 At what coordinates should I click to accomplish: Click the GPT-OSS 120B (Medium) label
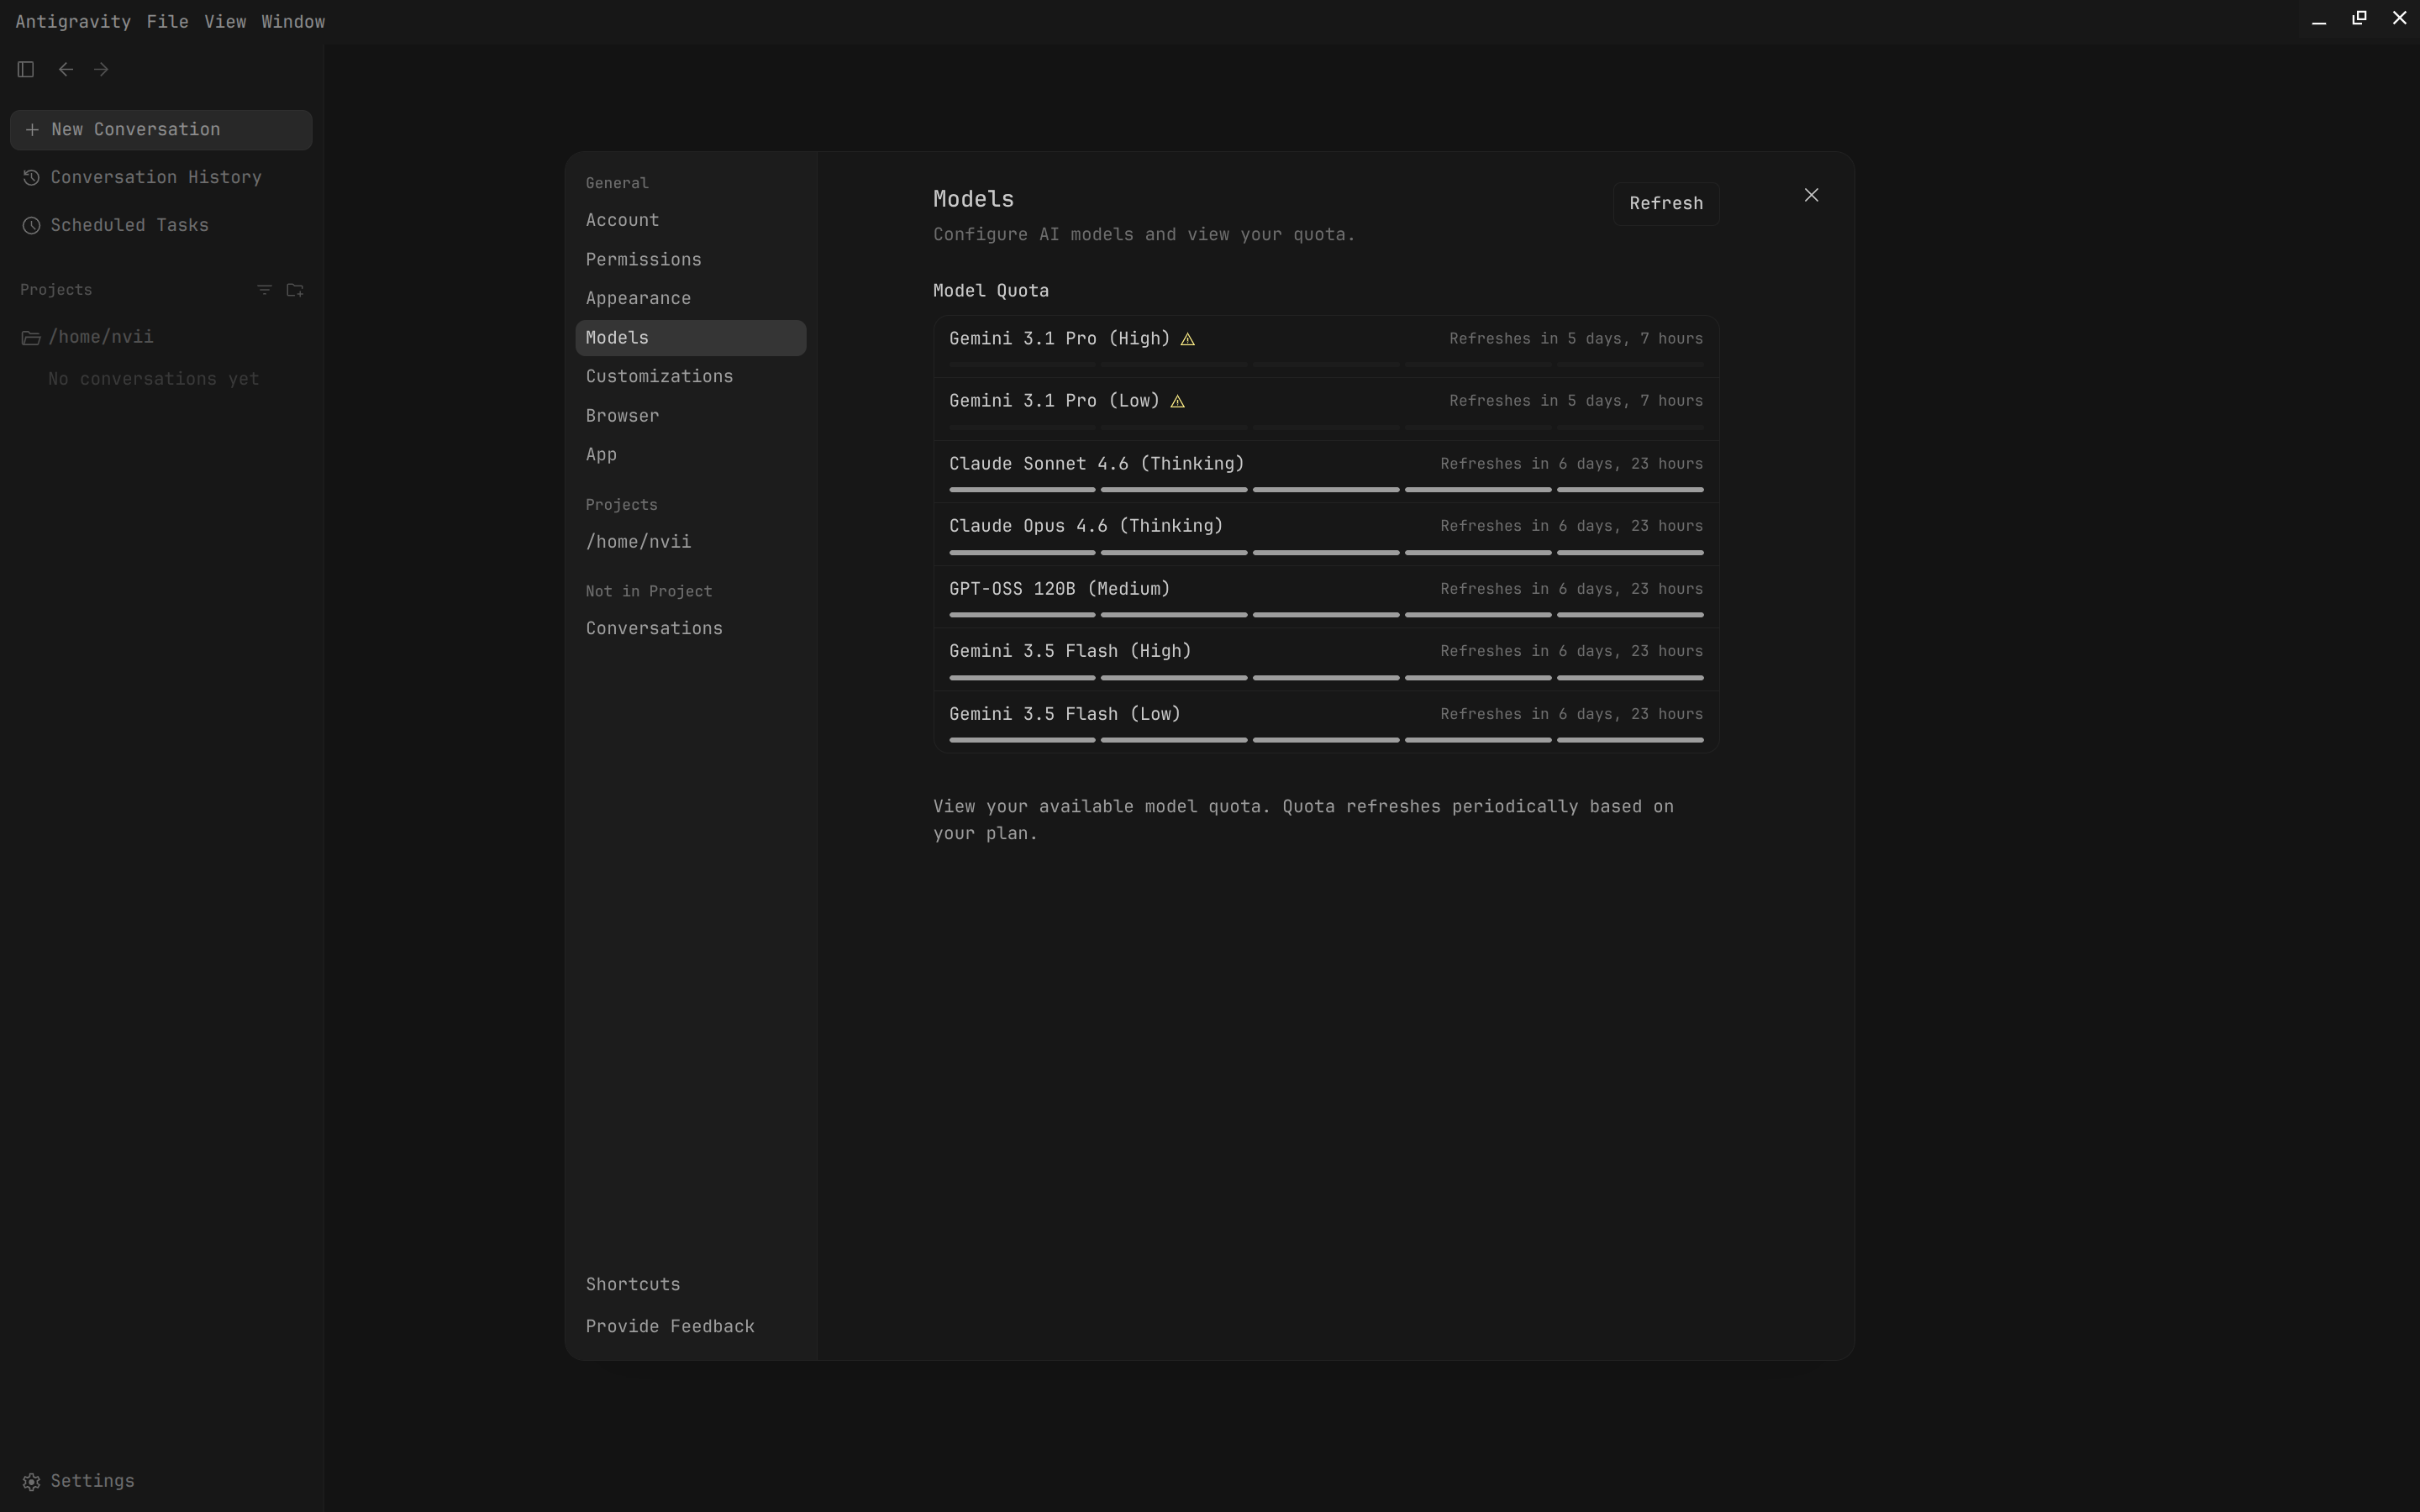click(x=1059, y=589)
